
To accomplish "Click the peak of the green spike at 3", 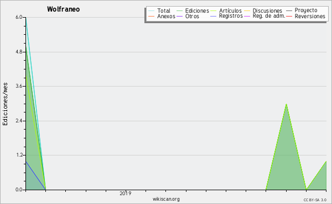I will pyautogui.click(x=286, y=104).
